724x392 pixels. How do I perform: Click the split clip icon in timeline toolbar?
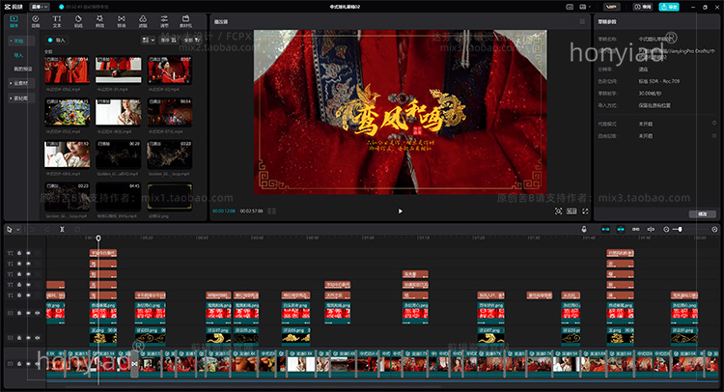pyautogui.click(x=62, y=229)
